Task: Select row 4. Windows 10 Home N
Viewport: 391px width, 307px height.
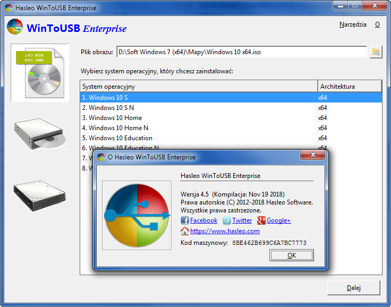Action: (x=231, y=128)
